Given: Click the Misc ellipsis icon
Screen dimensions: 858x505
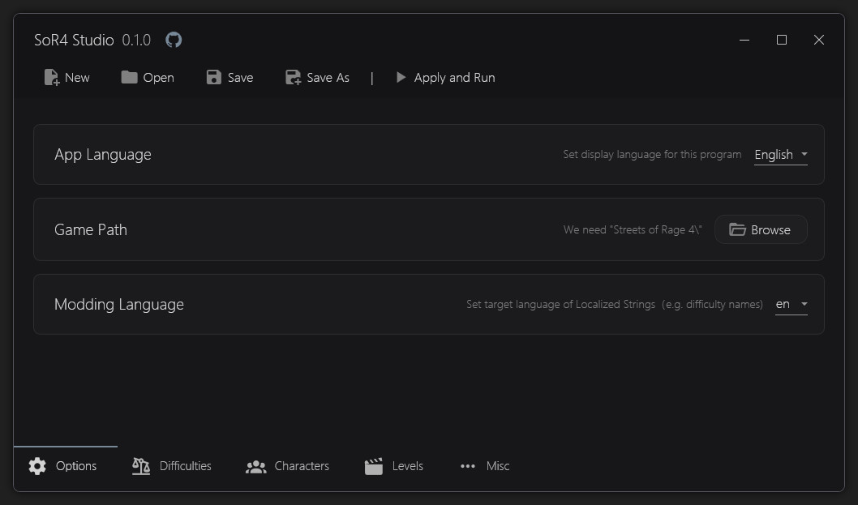Looking at the screenshot, I should point(468,466).
